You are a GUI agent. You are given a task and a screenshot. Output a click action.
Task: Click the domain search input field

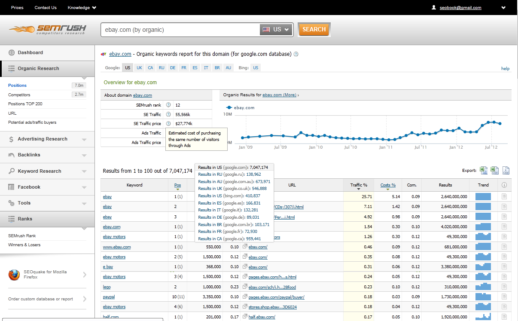click(x=180, y=30)
